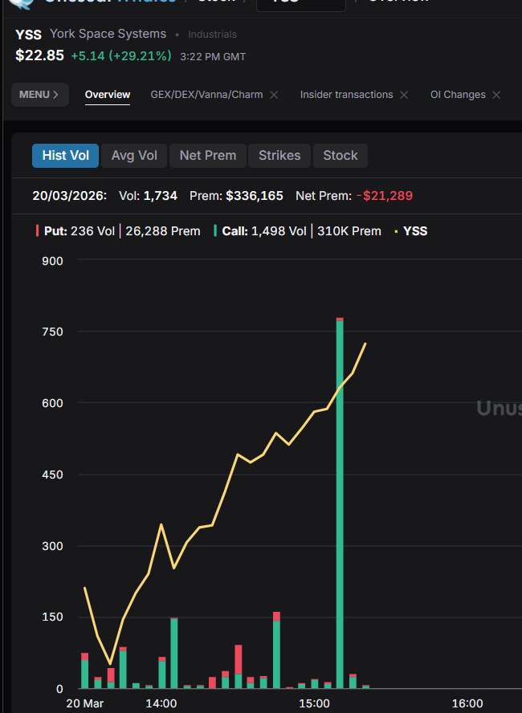Close the GEX/DEX/Vanna/Charm tab
The height and width of the screenshot is (713, 522).
[274, 95]
